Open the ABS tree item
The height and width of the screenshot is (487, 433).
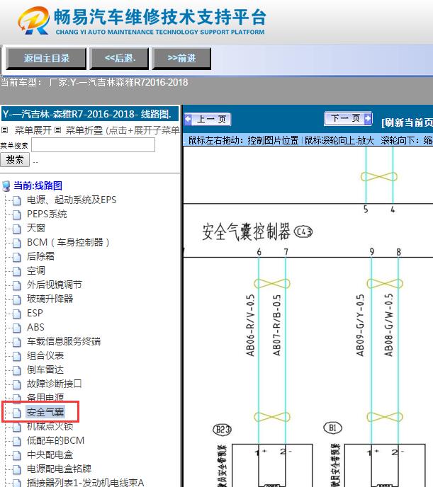pyautogui.click(x=35, y=327)
